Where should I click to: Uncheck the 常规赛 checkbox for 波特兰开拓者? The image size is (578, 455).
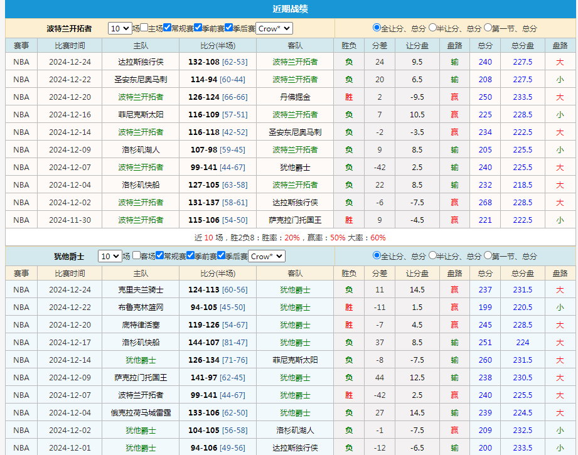[167, 28]
